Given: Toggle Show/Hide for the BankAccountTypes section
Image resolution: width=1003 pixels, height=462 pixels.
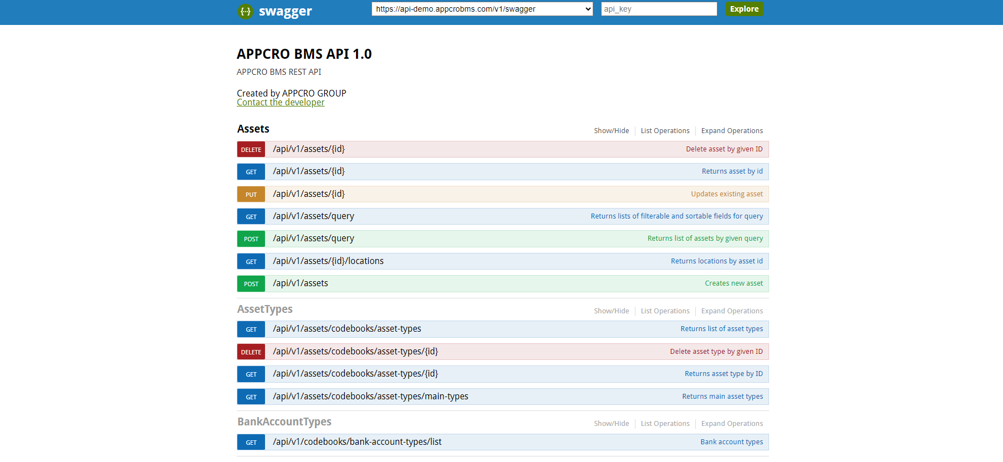Looking at the screenshot, I should pyautogui.click(x=612, y=424).
